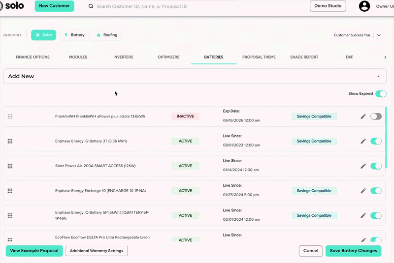Click Savings Compatible tag on Encharge 10 row
This screenshot has width=394, height=263.
[x=314, y=191]
